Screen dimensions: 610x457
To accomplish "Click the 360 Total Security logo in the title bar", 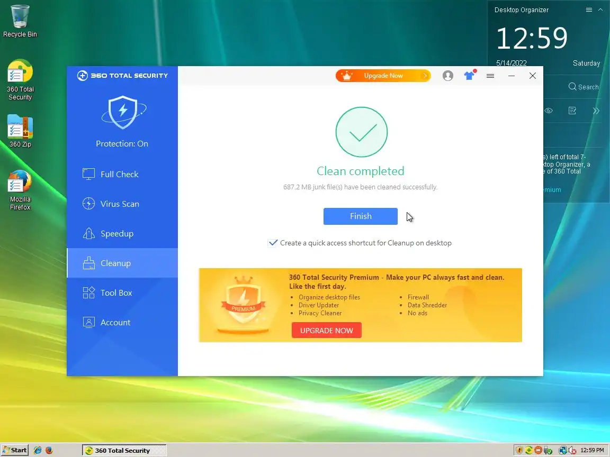I will tap(122, 76).
